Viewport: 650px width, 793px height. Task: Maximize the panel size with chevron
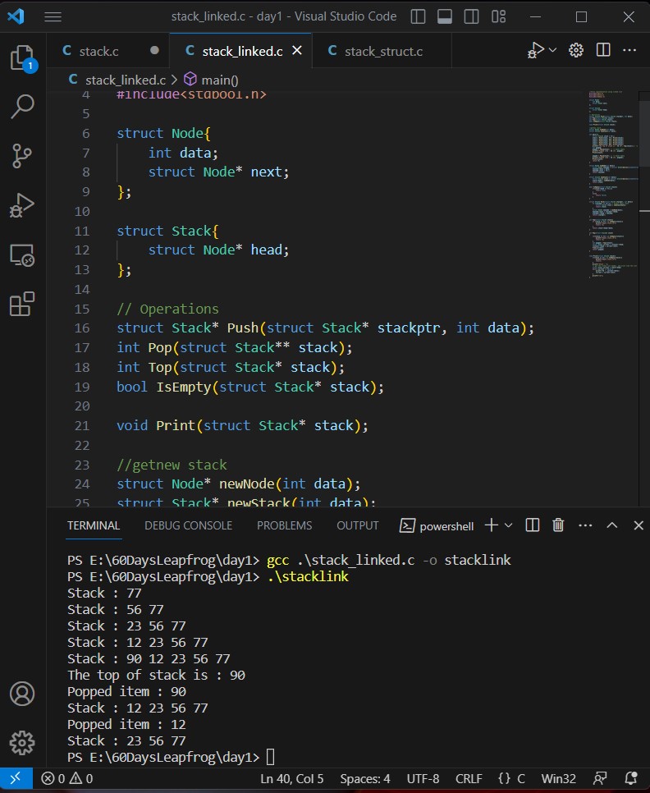click(x=611, y=525)
